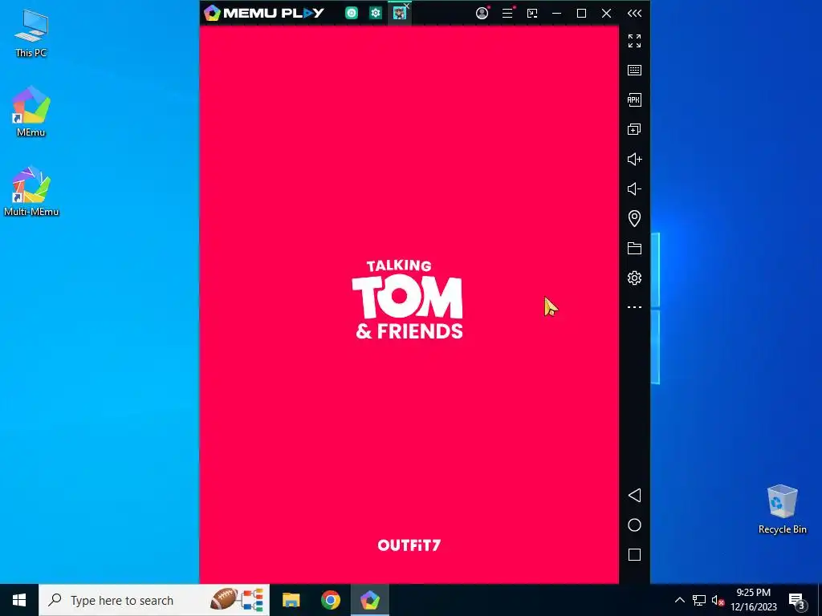Image resolution: width=822 pixels, height=616 pixels.
Task: Close the Talking Tom app tab
Action: (x=407, y=6)
